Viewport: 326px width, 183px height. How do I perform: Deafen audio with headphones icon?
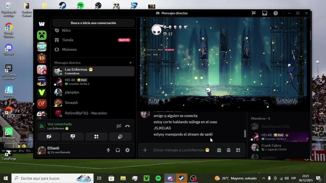click(118, 150)
